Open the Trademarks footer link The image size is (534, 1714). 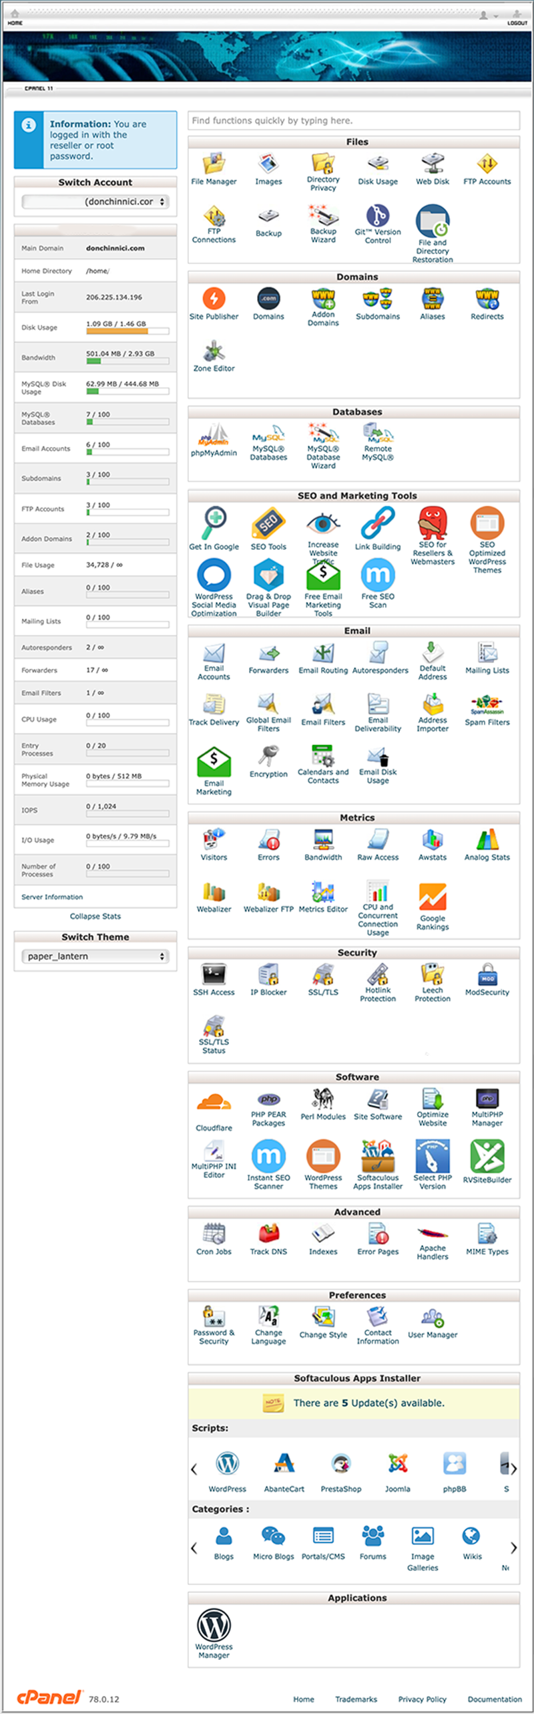(x=356, y=1699)
